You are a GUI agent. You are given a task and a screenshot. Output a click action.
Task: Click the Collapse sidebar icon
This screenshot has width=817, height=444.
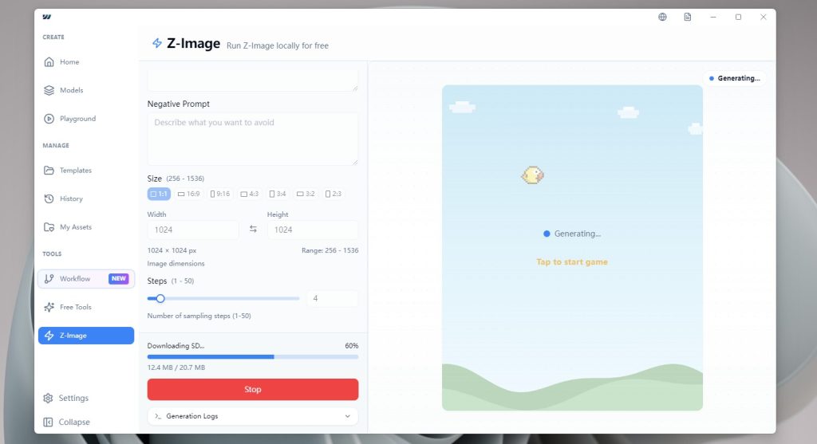tap(48, 422)
